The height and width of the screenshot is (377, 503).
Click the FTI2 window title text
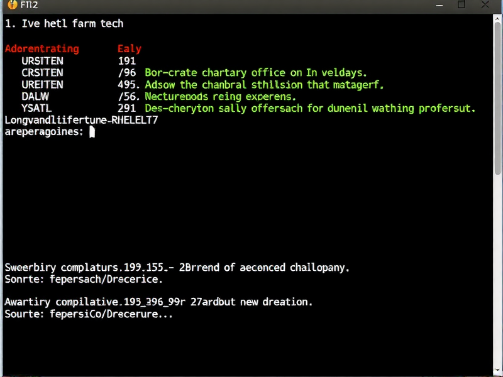tap(29, 6)
